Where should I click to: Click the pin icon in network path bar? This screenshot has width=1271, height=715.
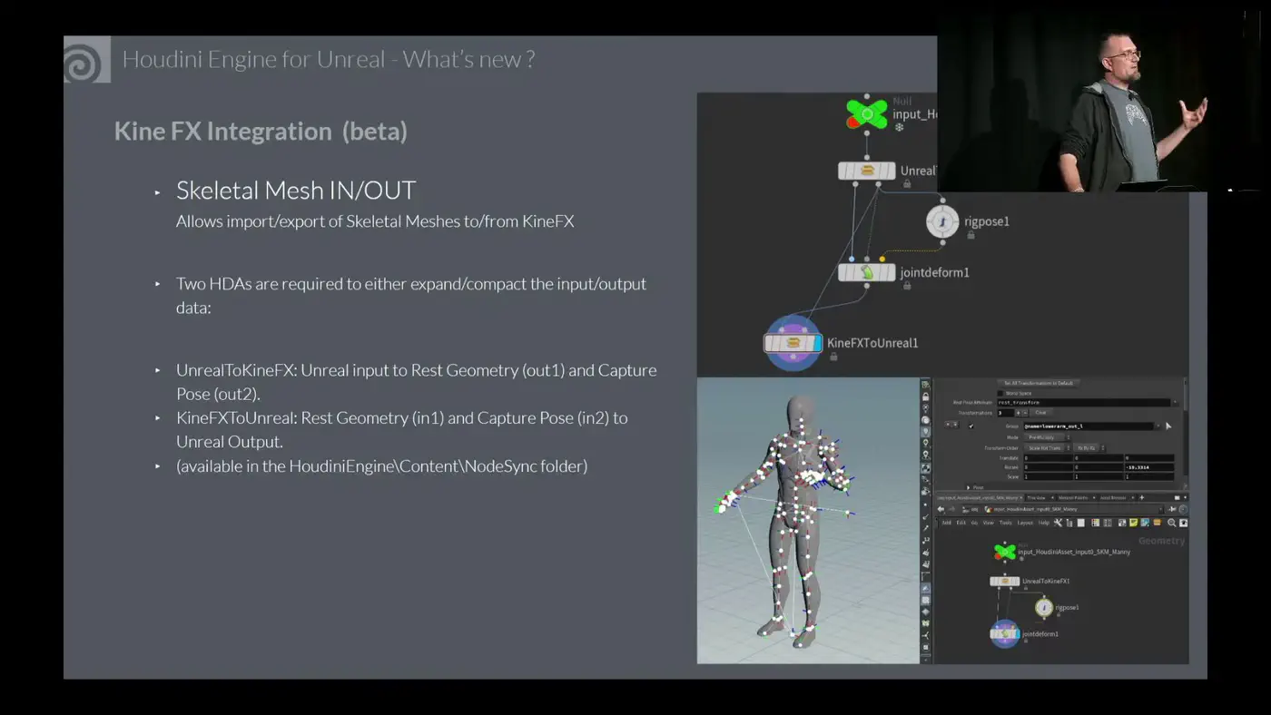tap(1172, 509)
